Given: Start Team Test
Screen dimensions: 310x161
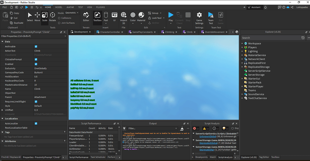Looking at the screenshot, I should tap(211, 18).
